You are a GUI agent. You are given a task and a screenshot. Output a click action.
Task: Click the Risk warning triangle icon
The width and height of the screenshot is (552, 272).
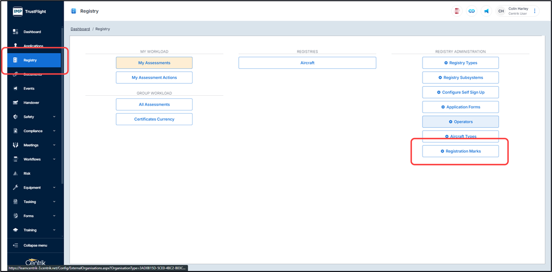15,174
